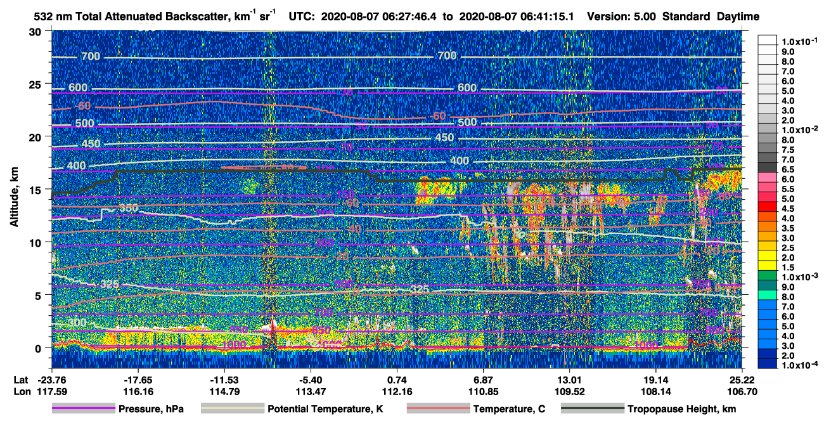Click the latitude value 19.14
Viewport: 824px width, 423px height.
pyautogui.click(x=655, y=381)
